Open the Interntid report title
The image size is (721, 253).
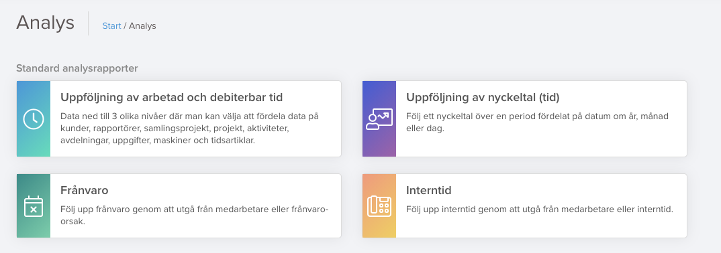pyautogui.click(x=429, y=190)
